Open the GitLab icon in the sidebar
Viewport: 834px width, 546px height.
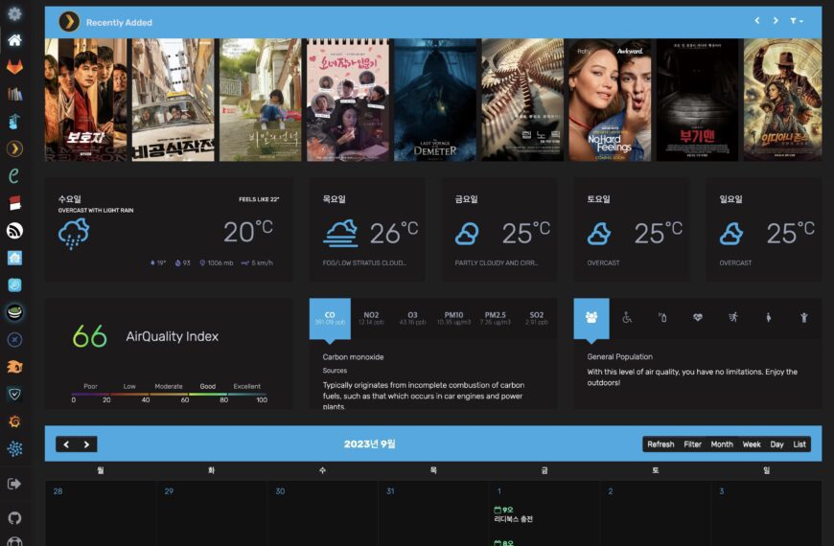click(14, 67)
